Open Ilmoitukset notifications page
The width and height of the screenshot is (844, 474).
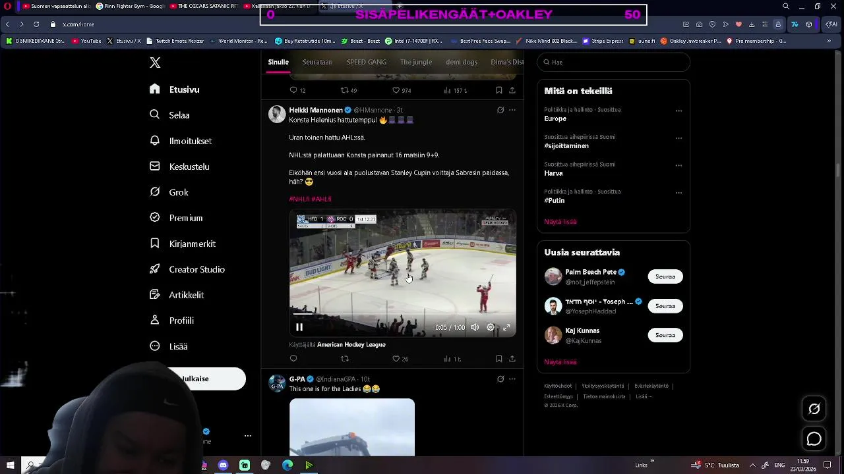pos(181,141)
